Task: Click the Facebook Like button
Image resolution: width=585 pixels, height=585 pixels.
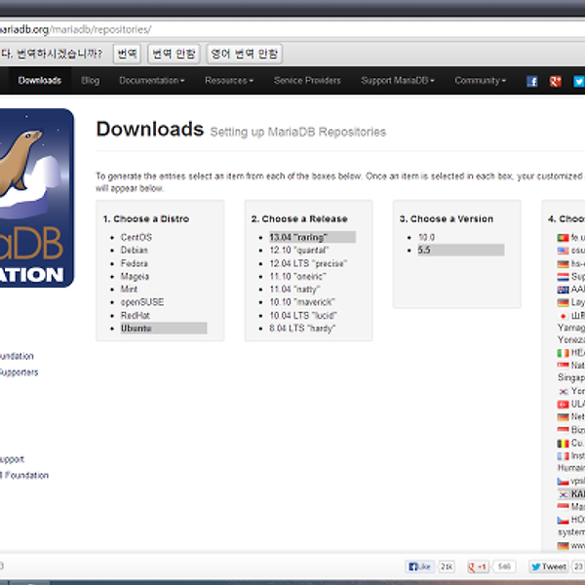Action: [x=419, y=566]
